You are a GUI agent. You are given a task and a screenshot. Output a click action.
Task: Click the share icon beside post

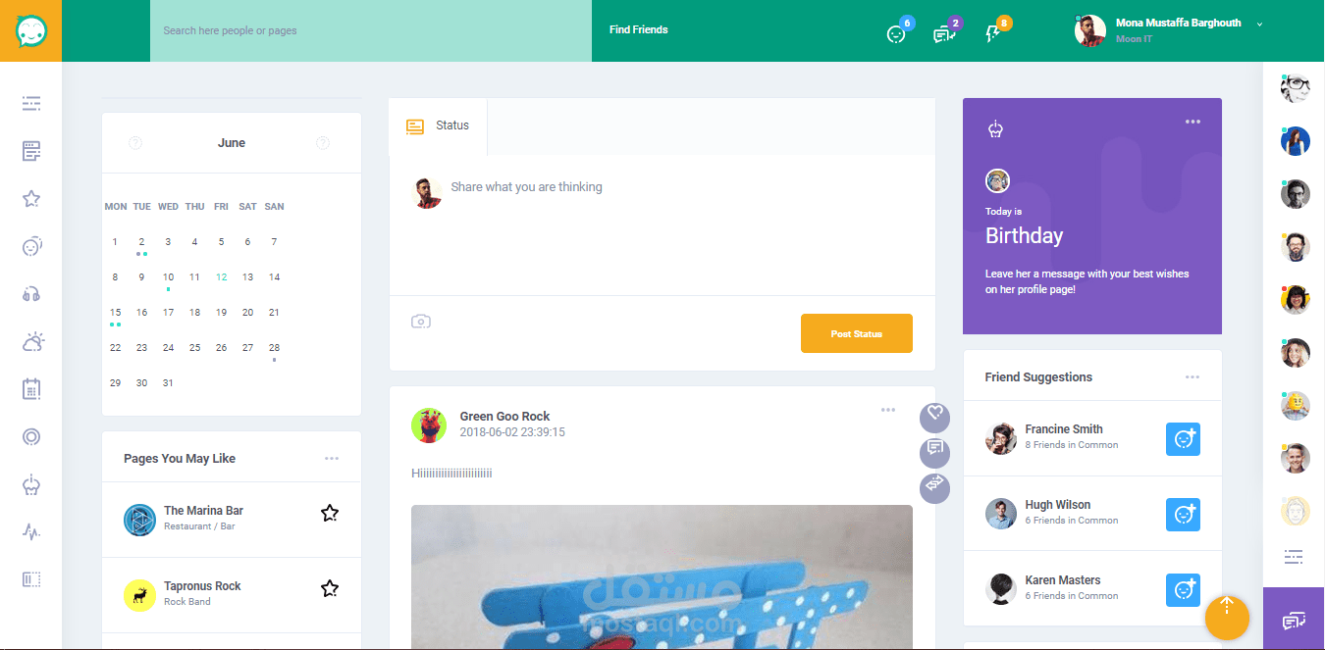pyautogui.click(x=934, y=488)
